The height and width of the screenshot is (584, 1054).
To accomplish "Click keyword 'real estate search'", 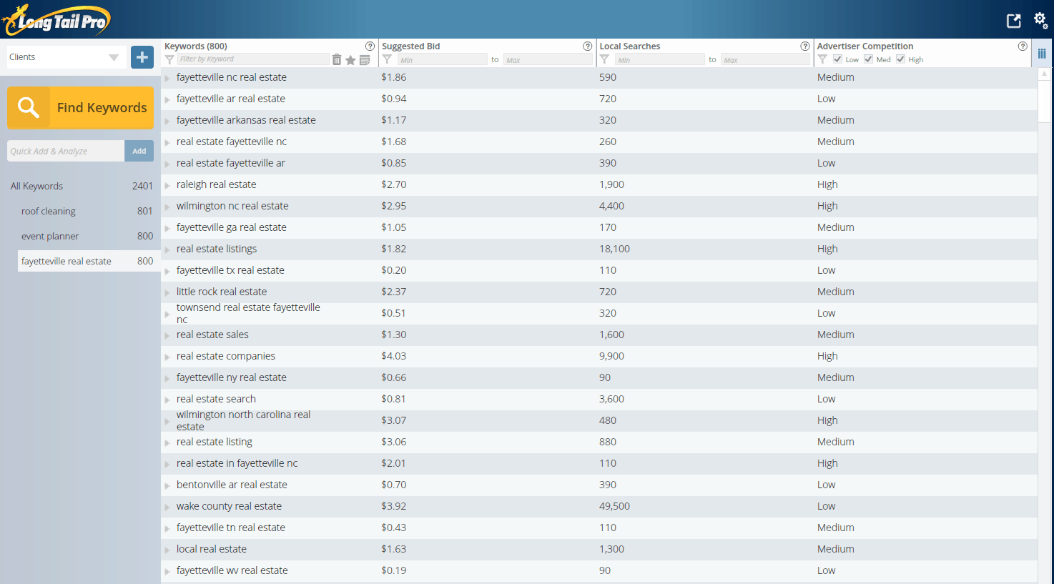I will (216, 399).
